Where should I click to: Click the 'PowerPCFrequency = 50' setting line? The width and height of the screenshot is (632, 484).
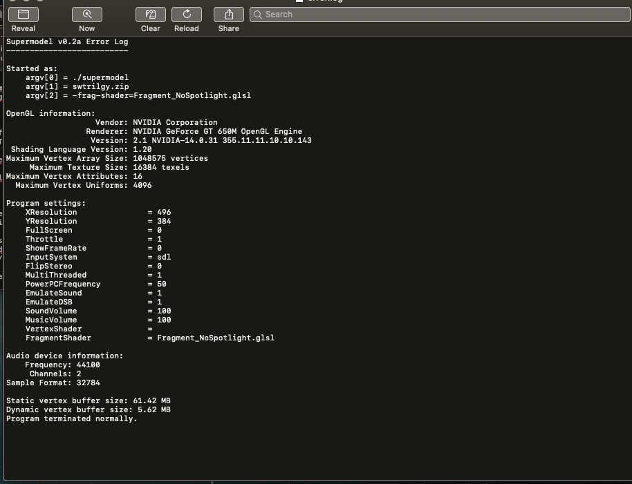click(96, 284)
